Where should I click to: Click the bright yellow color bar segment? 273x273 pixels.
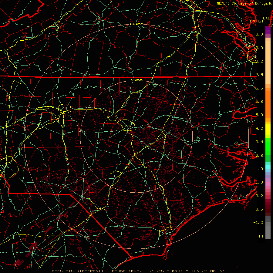click(268, 130)
